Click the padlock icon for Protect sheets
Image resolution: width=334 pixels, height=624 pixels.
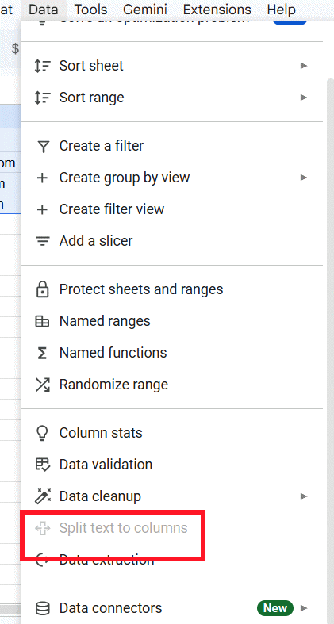(42, 289)
